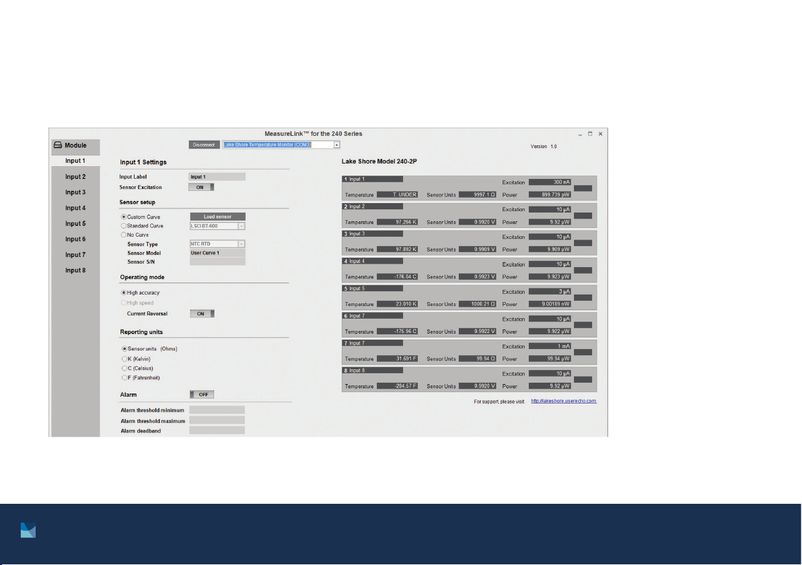Click the '0.9922 V' sensor units value
This screenshot has width=802, height=565.
pos(478,332)
